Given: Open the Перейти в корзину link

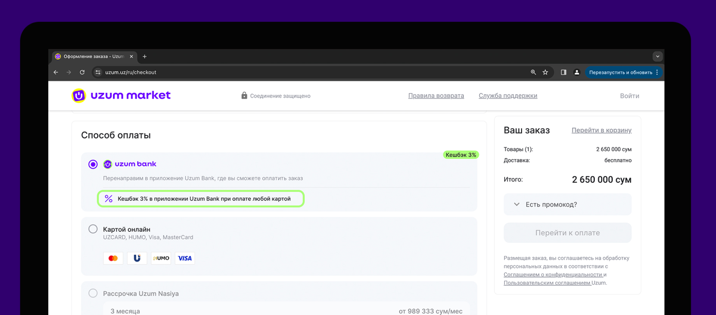Looking at the screenshot, I should [x=601, y=130].
